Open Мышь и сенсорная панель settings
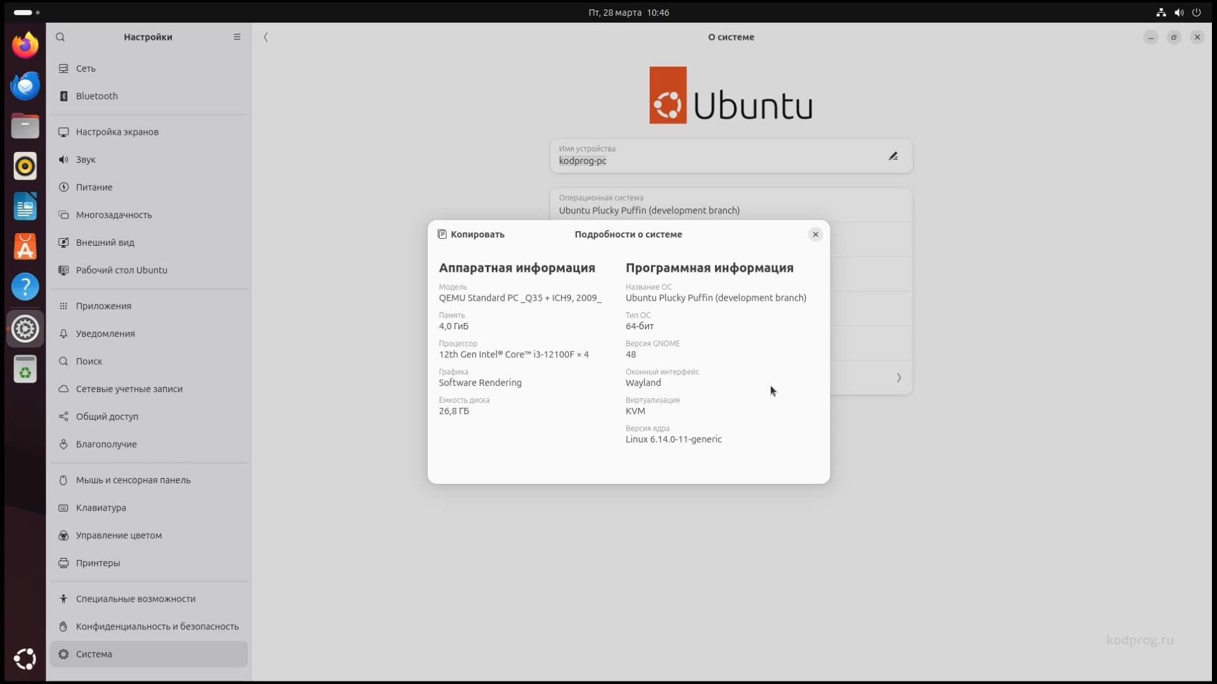The width and height of the screenshot is (1217, 684). [x=149, y=480]
